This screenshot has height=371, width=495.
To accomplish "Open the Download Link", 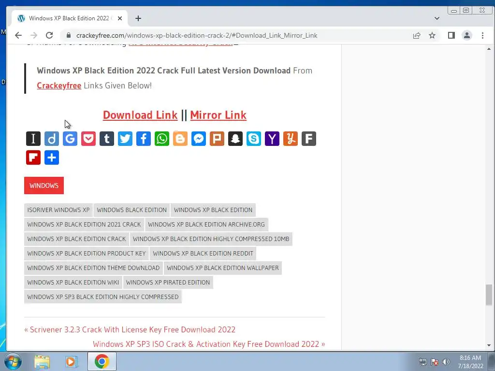I will 140,115.
